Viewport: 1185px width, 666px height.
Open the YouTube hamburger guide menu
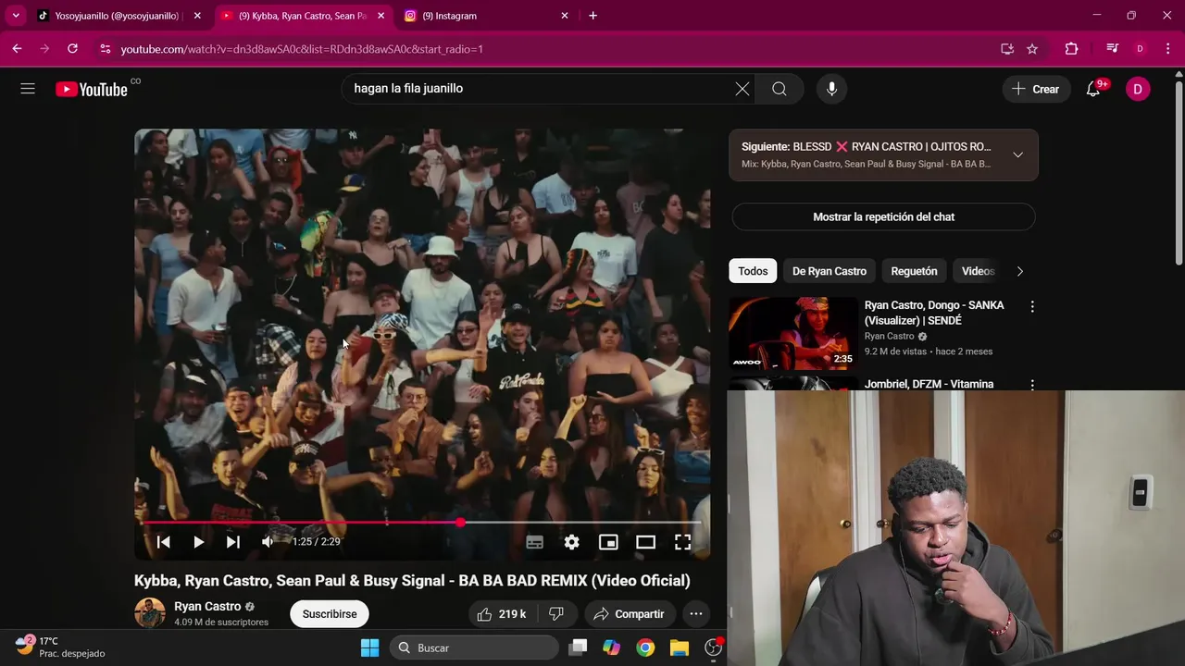[x=28, y=89]
